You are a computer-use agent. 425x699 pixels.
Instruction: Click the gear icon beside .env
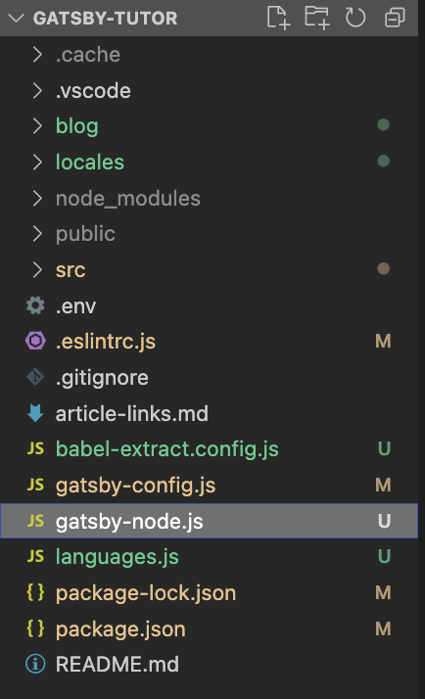point(35,305)
